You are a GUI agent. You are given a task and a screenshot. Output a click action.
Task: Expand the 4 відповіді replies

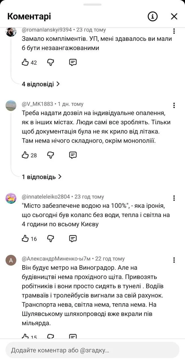coord(41,84)
